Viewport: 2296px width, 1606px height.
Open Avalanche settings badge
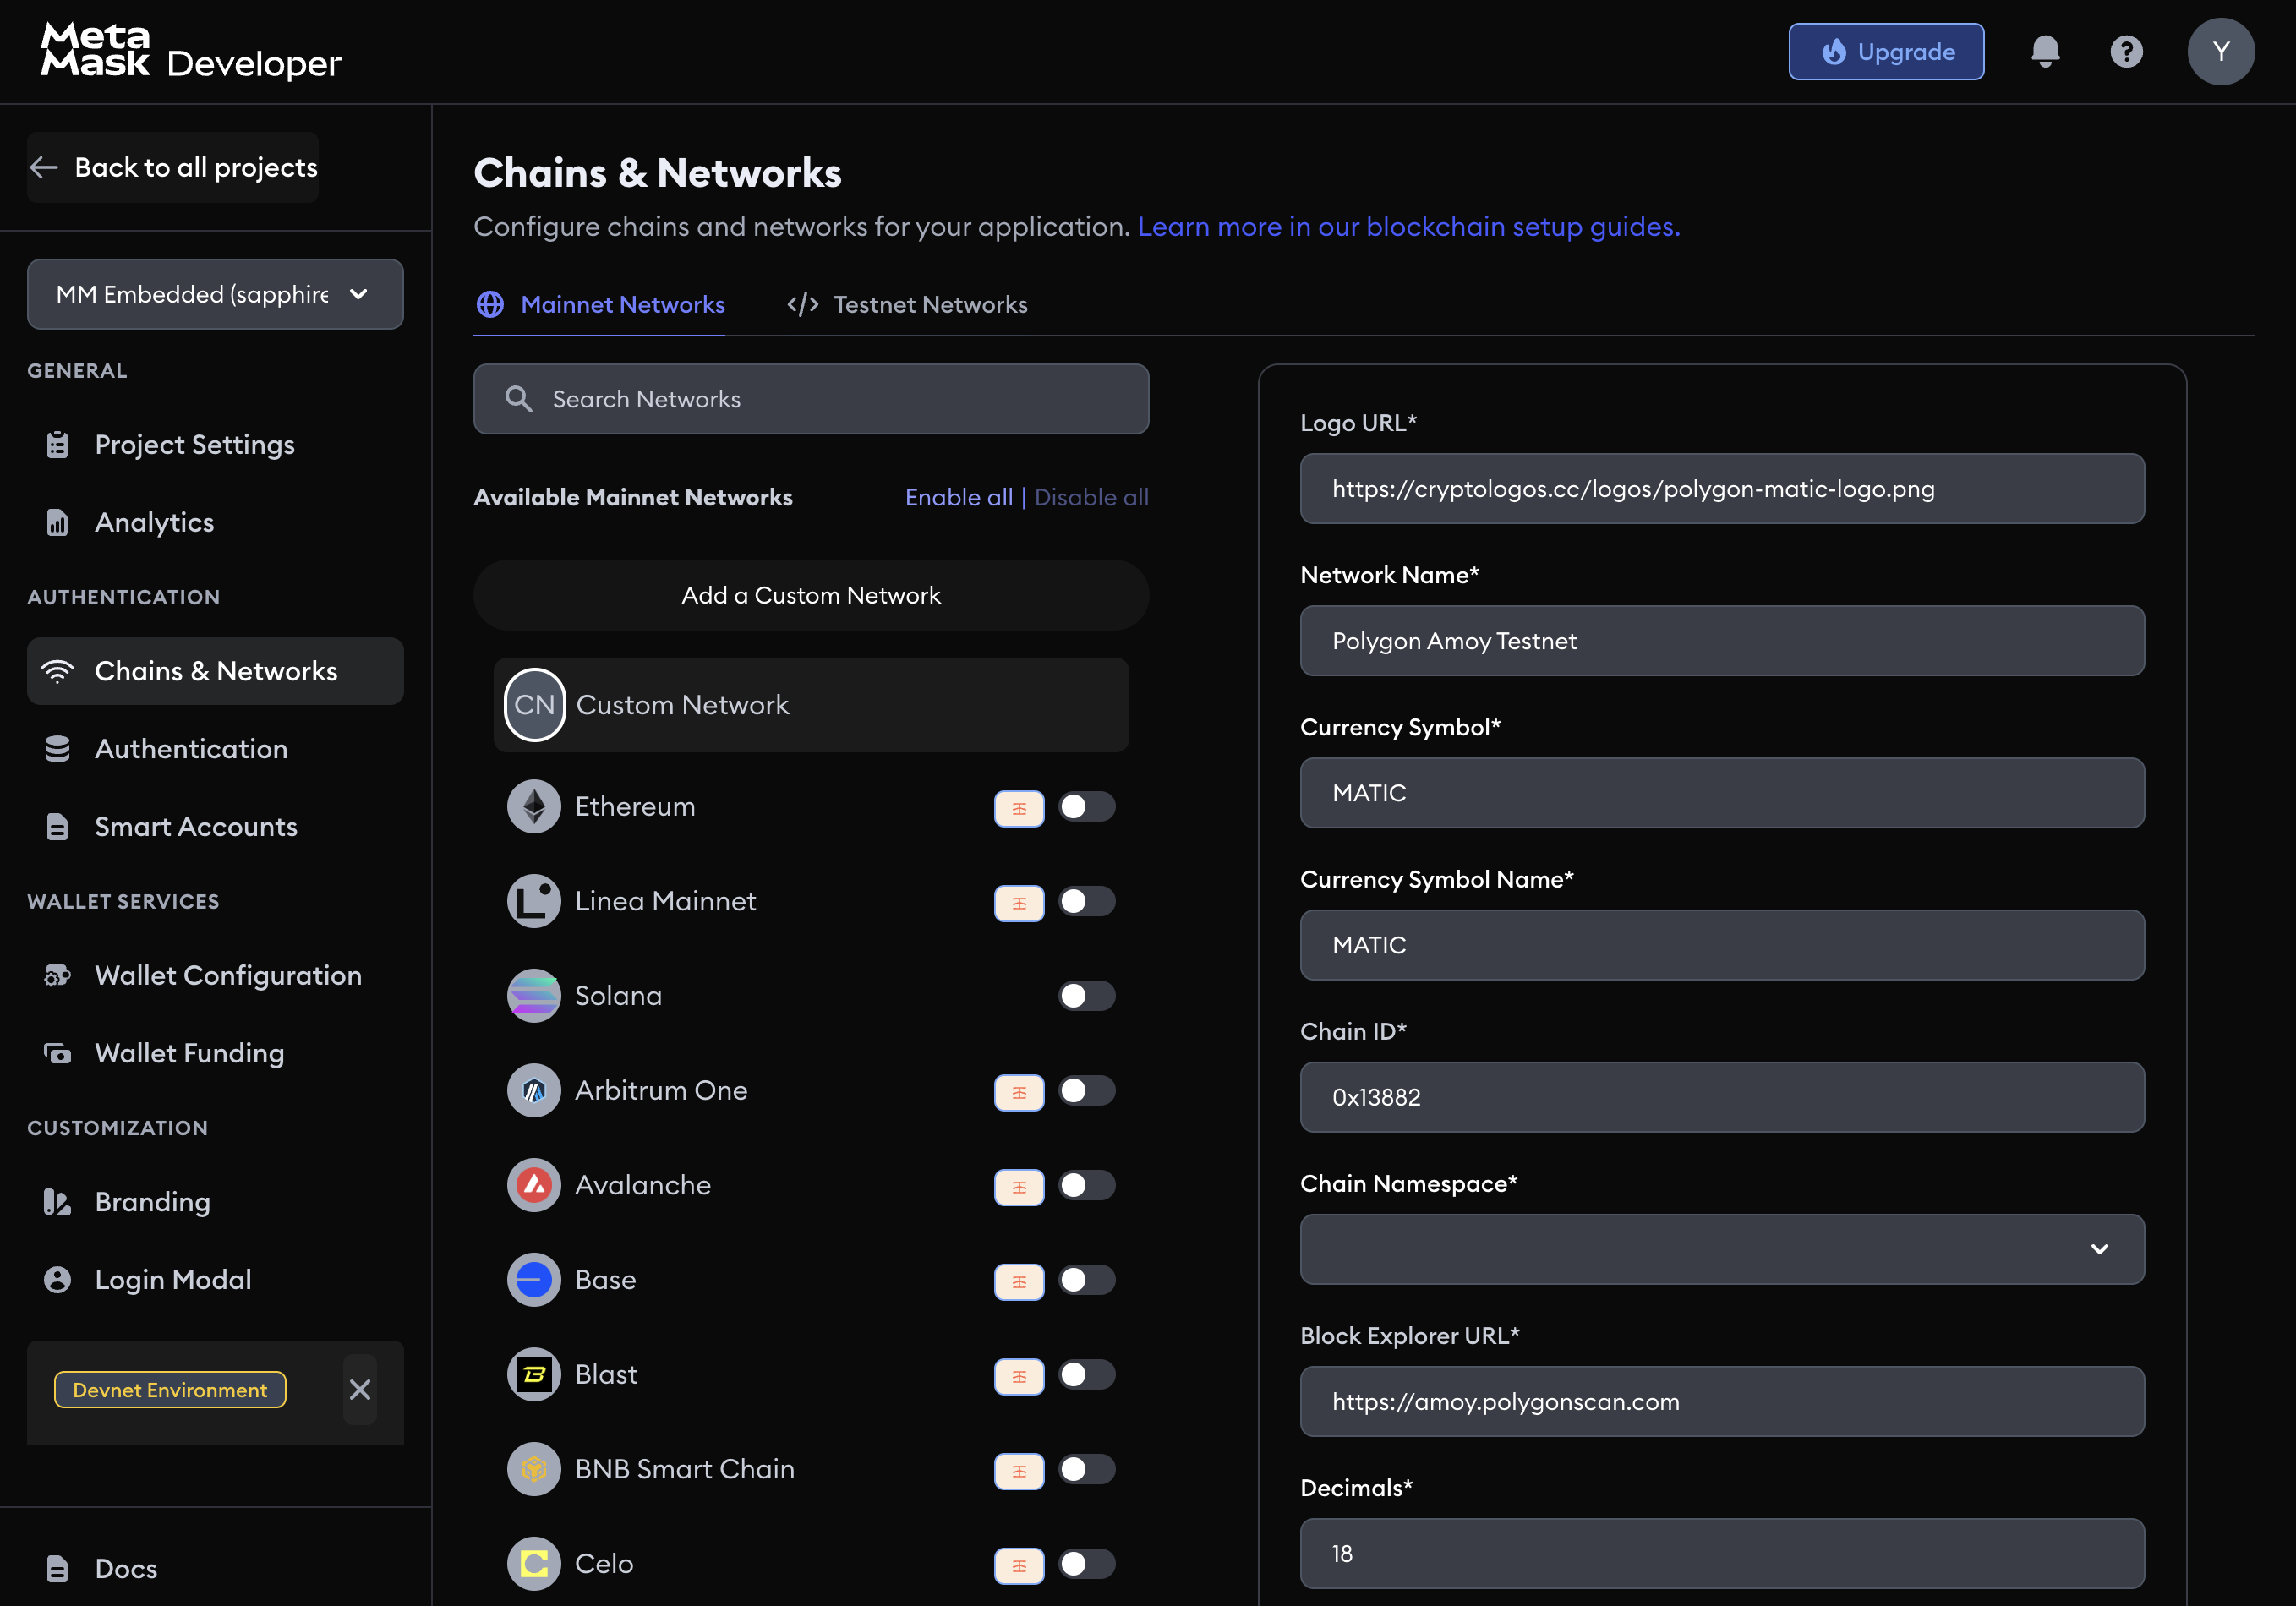pyautogui.click(x=1019, y=1187)
